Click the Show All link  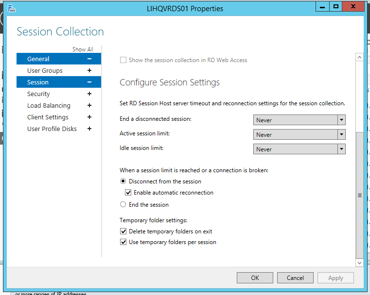point(83,49)
